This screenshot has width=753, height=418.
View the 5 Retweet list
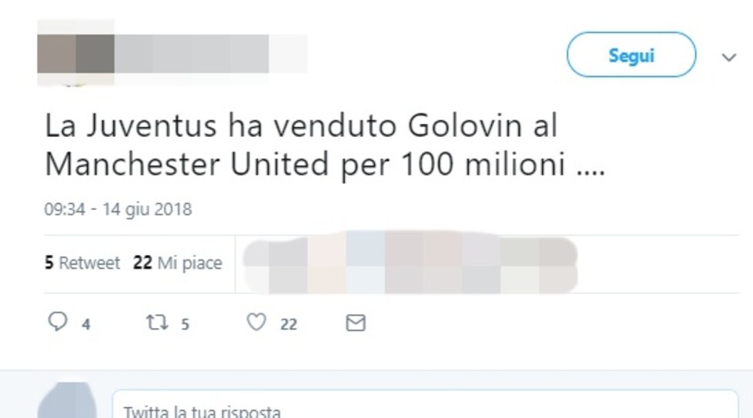(82, 263)
